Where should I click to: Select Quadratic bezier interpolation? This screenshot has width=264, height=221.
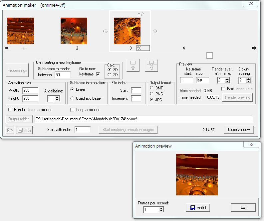[x=72, y=98]
